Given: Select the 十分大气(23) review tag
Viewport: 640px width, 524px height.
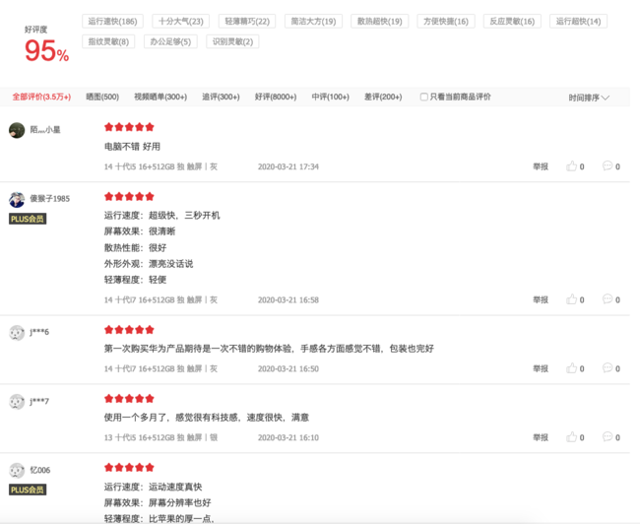Looking at the screenshot, I should pos(181,21).
